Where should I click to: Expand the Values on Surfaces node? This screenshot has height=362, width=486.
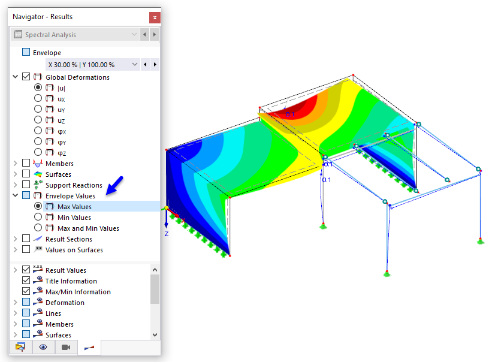pyautogui.click(x=15, y=249)
